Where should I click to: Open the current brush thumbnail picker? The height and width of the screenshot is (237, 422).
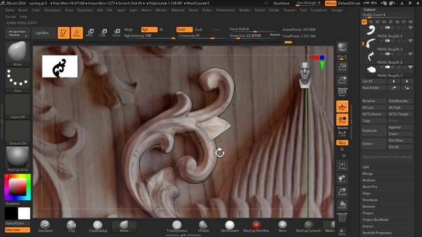click(x=18, y=53)
